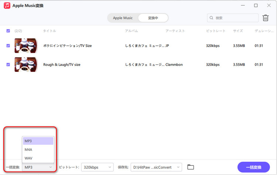Viewport: 277px width, 175px height.
Task: Click the アルバム column header
Action: (x=131, y=31)
